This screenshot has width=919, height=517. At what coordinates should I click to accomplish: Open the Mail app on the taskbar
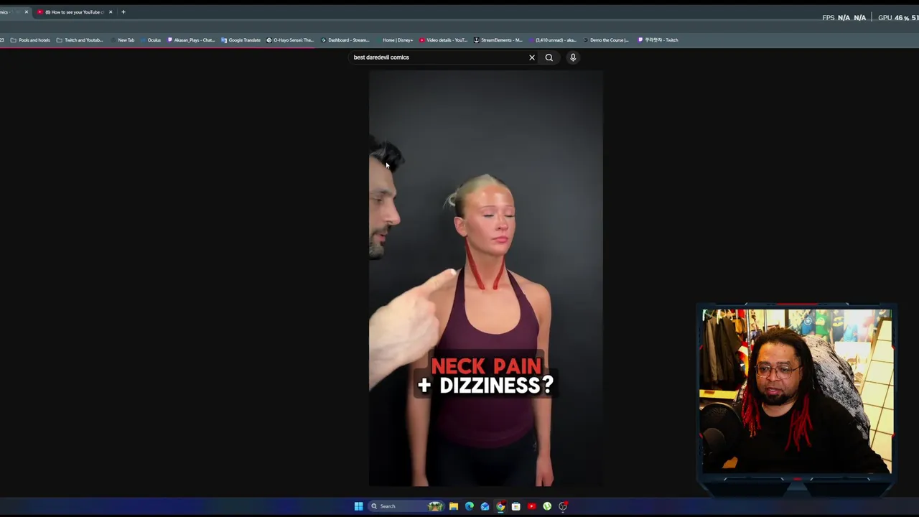(x=485, y=506)
